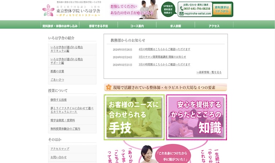Click >>最新情報一覧を見る link
This screenshot has width=275, height=163.
click(x=209, y=72)
